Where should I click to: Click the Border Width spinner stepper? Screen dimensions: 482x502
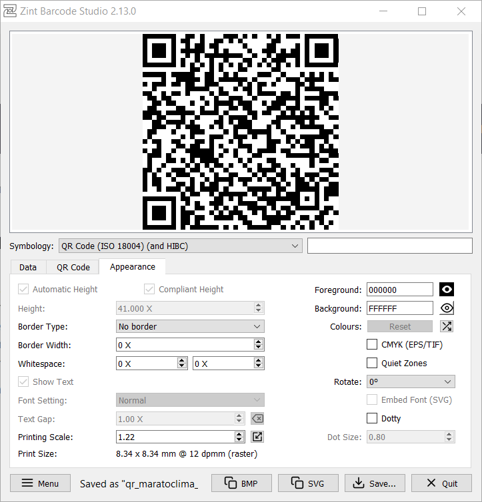tap(258, 345)
